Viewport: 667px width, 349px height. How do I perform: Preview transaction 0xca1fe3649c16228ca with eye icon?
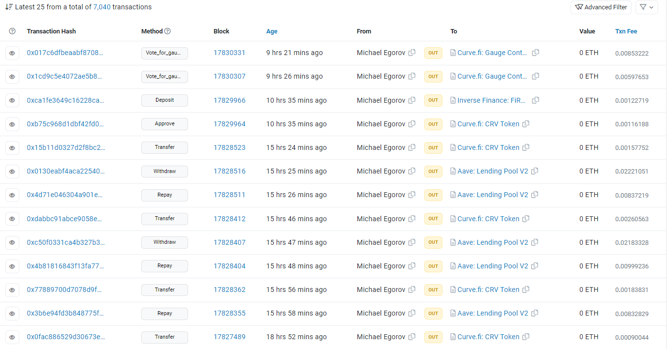click(x=12, y=100)
